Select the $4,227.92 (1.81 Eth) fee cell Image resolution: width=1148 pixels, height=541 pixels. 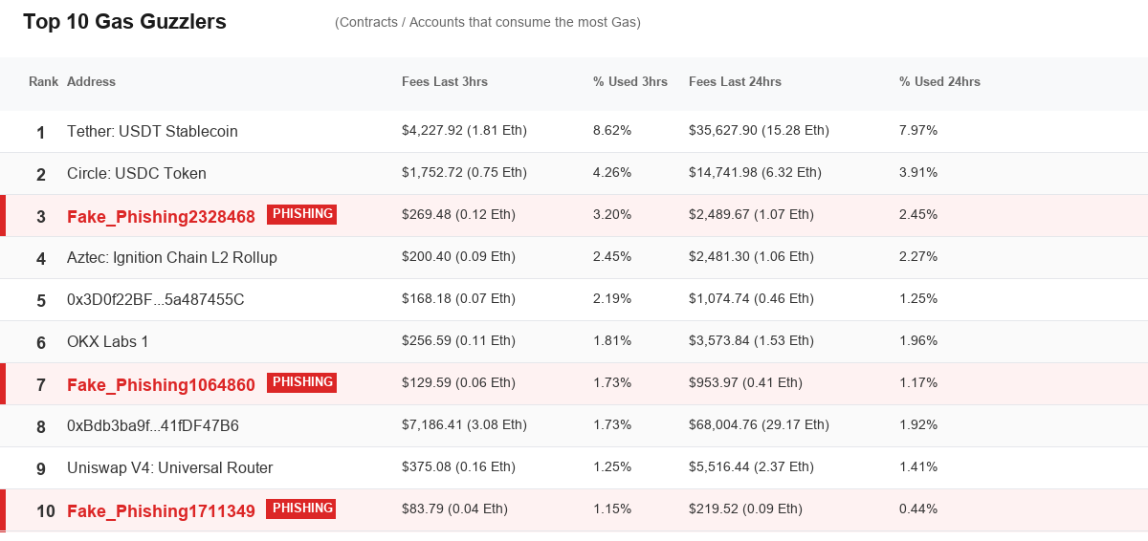(x=464, y=130)
